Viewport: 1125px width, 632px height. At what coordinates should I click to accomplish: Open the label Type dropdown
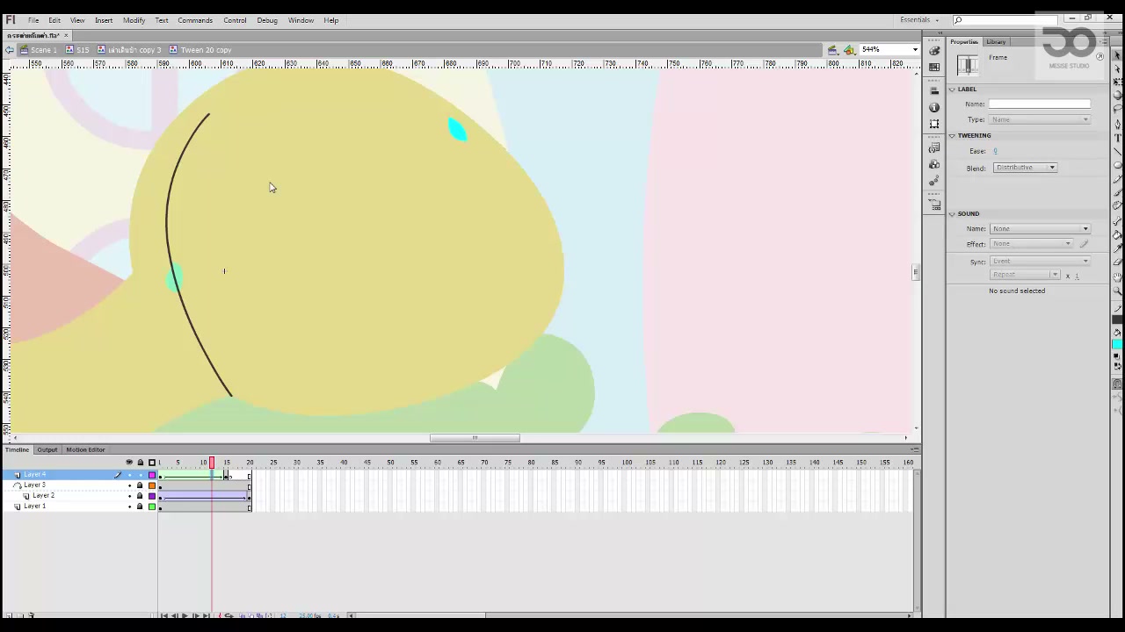1040,119
